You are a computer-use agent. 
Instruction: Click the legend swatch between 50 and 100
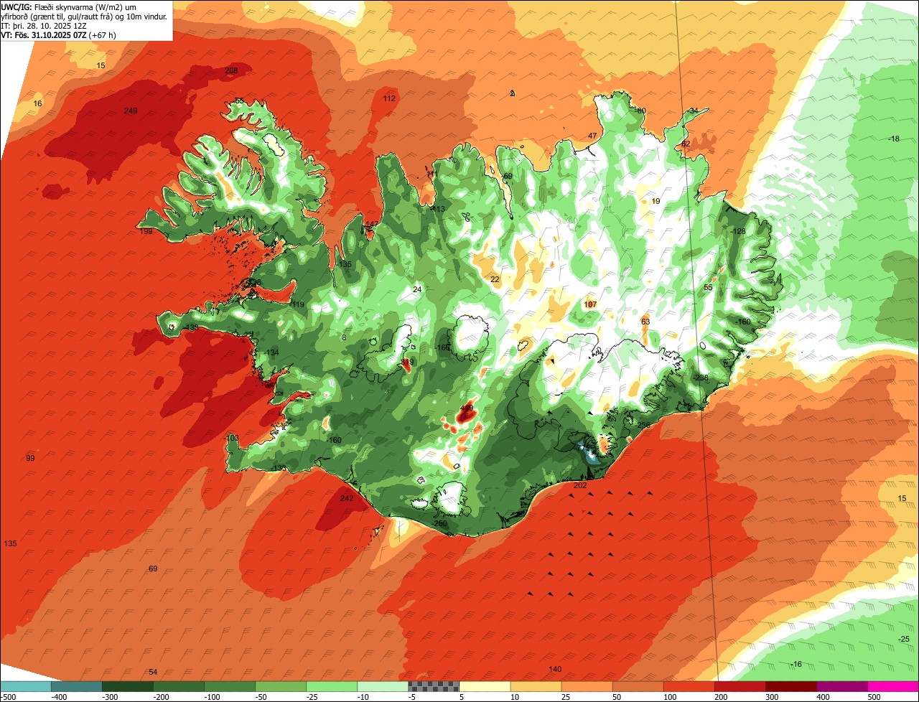point(638,687)
